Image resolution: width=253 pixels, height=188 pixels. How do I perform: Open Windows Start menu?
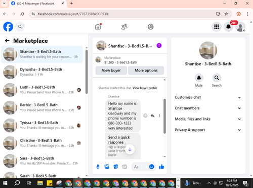coord(5,183)
